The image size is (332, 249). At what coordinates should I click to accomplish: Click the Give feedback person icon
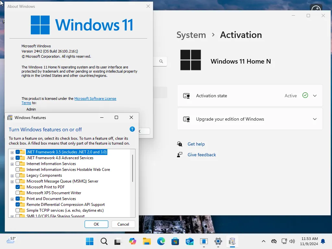pyautogui.click(x=180, y=155)
